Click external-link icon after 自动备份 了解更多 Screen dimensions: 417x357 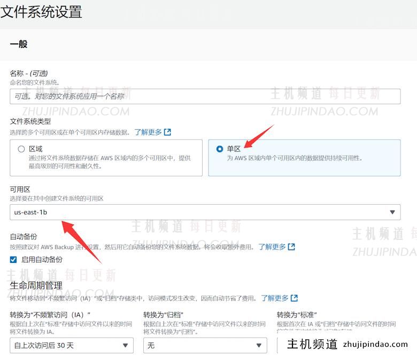pos(291,247)
